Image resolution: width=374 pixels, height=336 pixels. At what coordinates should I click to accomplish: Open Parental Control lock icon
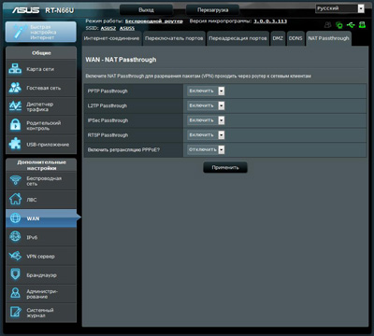click(x=15, y=125)
